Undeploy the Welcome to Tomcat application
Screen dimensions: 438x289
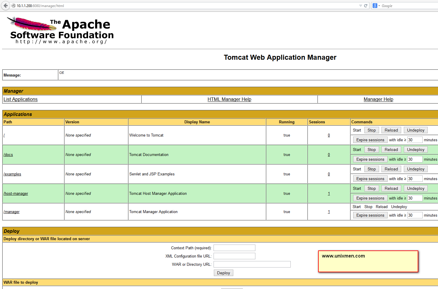pos(416,130)
